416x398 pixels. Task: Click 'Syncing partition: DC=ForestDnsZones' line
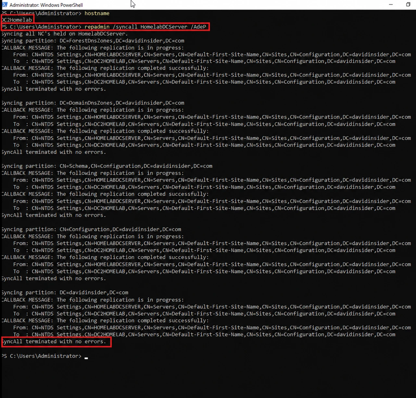93,41
